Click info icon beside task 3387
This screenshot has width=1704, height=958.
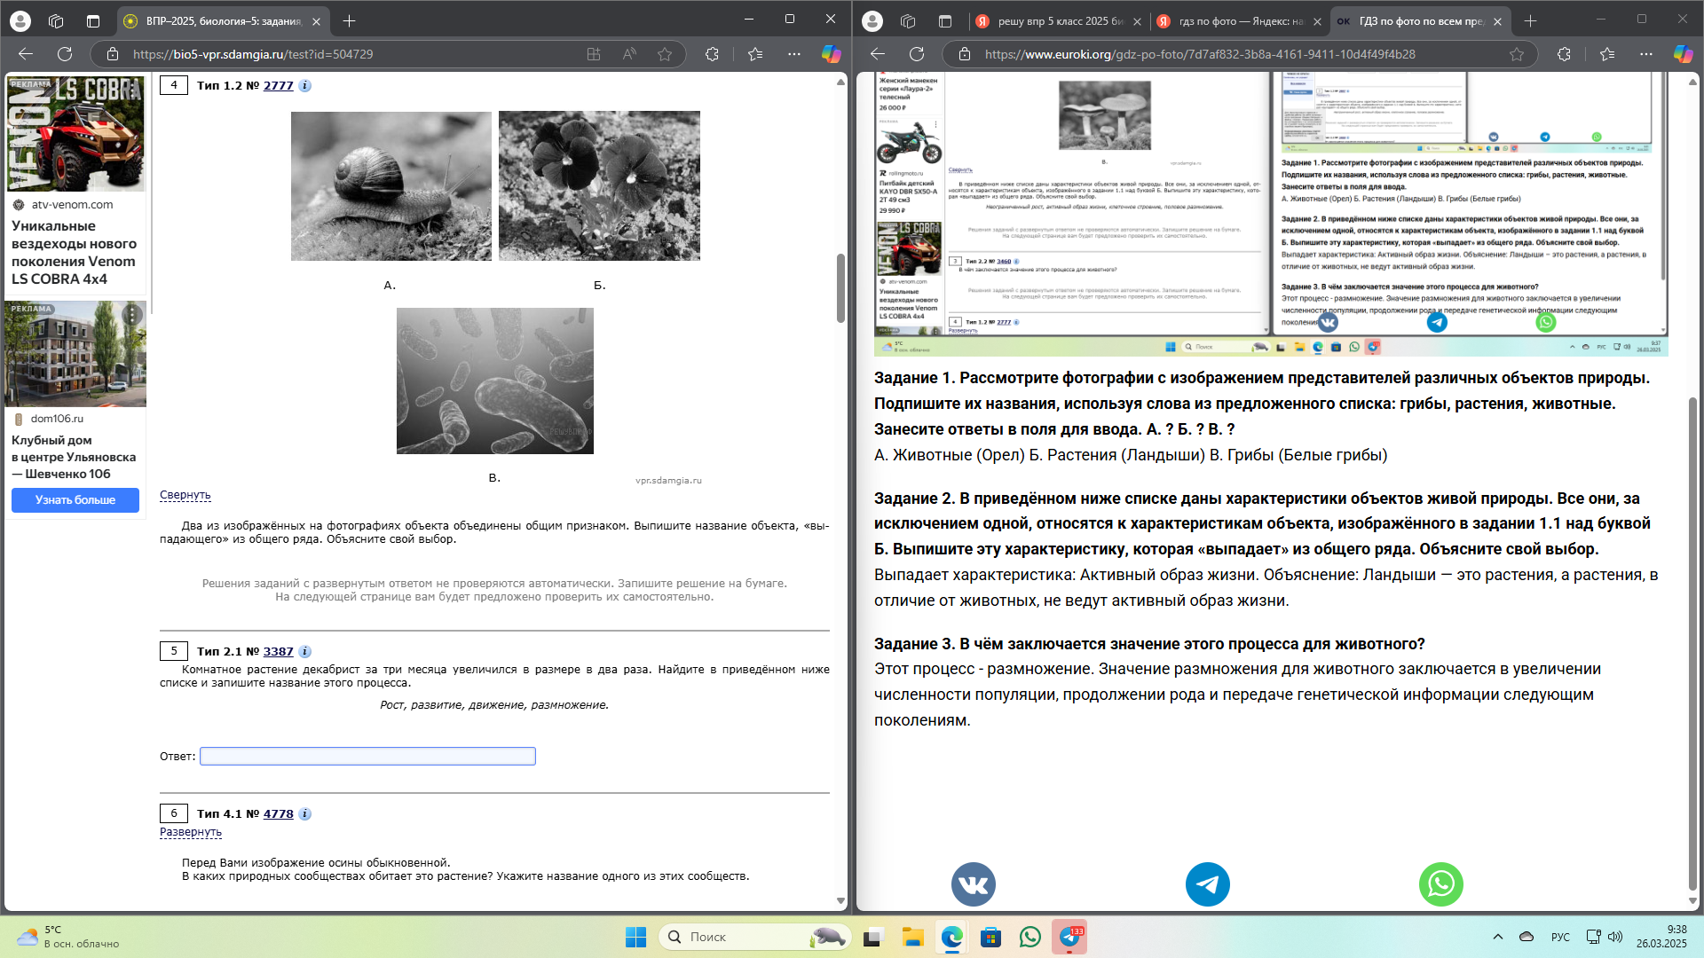(304, 652)
